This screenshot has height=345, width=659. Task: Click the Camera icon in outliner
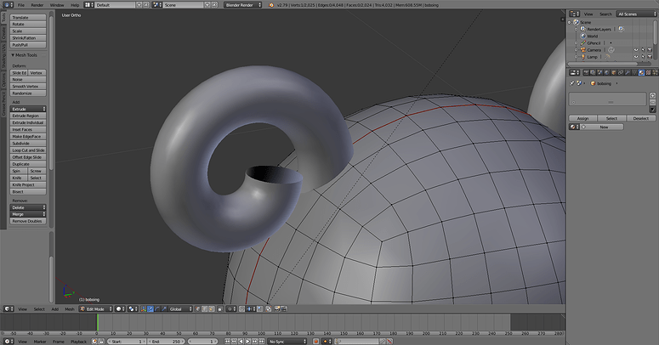coord(583,50)
